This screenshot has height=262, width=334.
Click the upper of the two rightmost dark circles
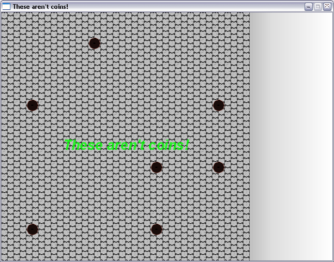tap(219, 105)
